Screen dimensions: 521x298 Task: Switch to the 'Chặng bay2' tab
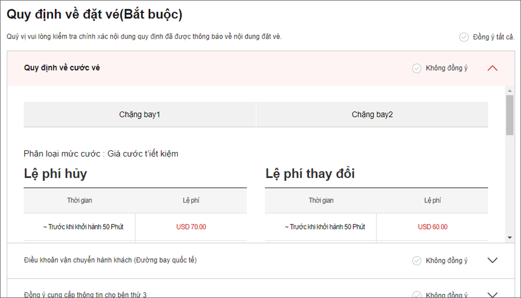point(372,115)
